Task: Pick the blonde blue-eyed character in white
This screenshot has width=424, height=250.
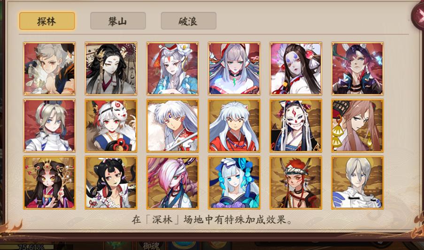Action: click(x=49, y=125)
